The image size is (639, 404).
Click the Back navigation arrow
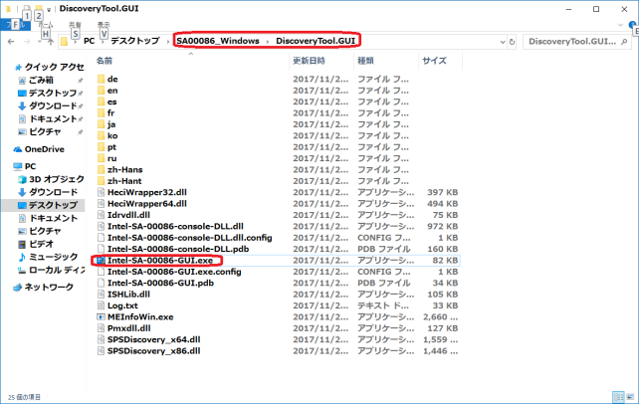[x=11, y=41]
